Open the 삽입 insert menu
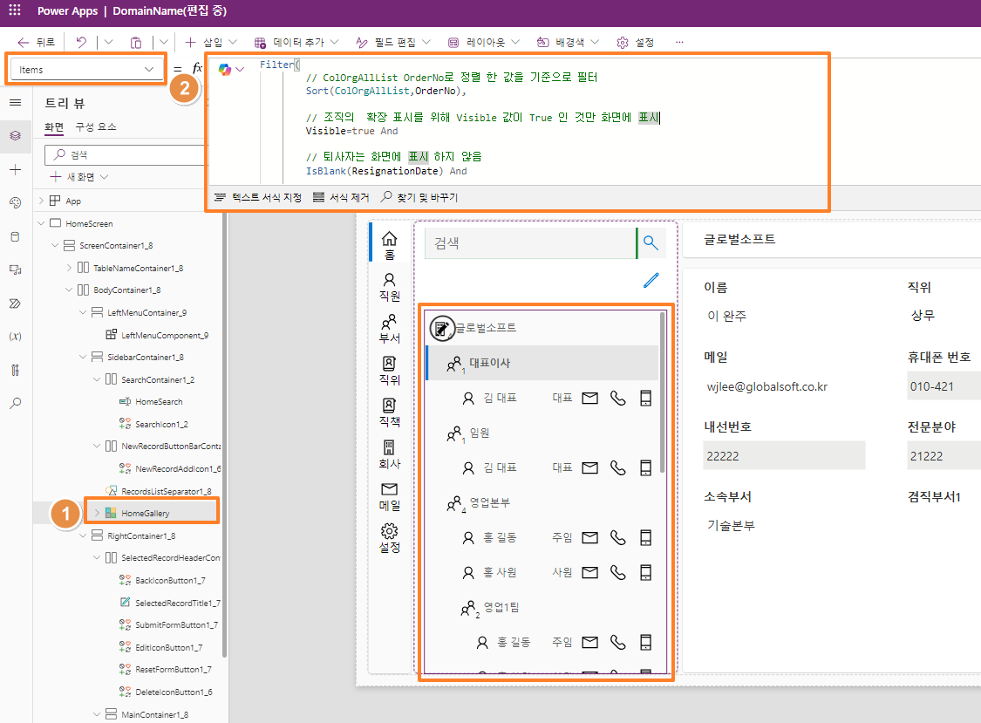Screen dimensions: 981x723 pos(211,42)
